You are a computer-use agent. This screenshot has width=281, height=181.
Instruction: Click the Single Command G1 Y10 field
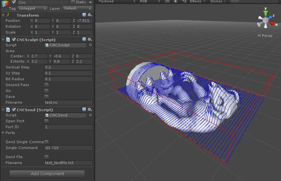point(68,148)
